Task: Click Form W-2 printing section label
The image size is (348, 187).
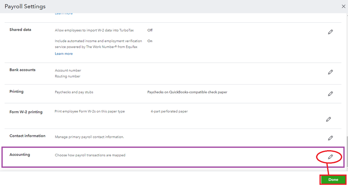Action: coord(26,112)
